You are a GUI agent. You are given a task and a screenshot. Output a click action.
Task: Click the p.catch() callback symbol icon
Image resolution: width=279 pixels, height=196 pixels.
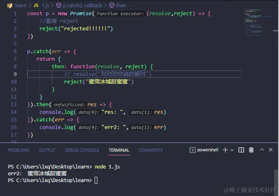(59, 5)
